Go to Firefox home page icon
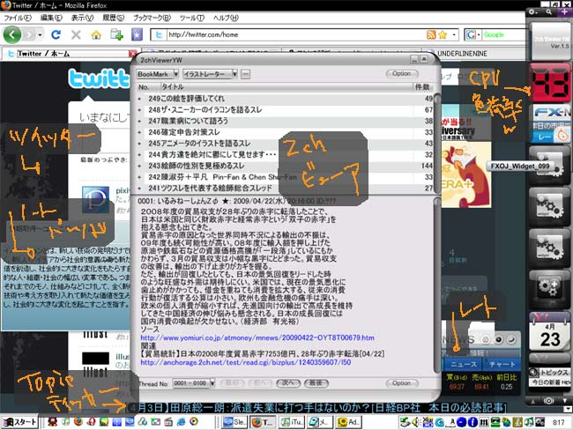Image resolution: width=573 pixels, height=430 pixels. (96, 34)
